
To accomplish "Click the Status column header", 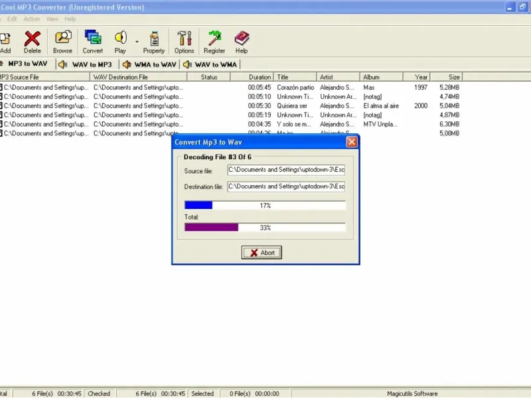I will 208,77.
